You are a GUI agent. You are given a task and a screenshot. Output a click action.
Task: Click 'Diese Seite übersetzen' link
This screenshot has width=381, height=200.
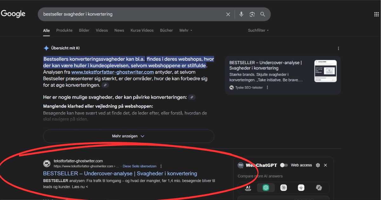tap(140, 166)
